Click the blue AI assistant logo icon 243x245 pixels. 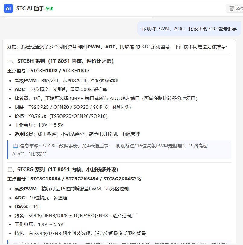8,8
